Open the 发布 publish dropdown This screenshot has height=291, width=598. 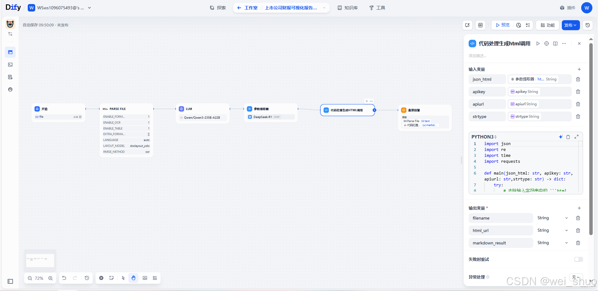(571, 25)
